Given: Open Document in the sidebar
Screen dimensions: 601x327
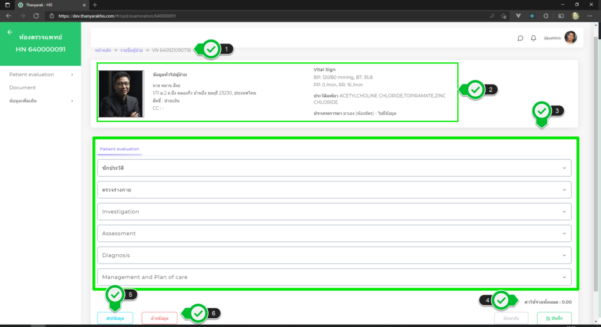Looking at the screenshot, I should pyautogui.click(x=22, y=87).
